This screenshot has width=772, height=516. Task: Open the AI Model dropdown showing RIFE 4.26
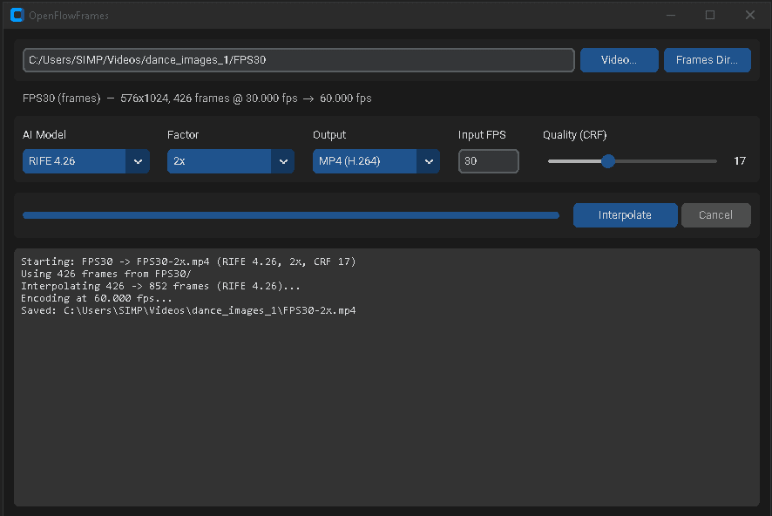85,161
